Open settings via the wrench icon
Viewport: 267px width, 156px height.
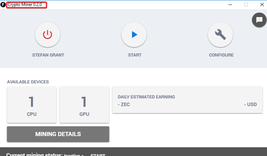[x=220, y=35]
